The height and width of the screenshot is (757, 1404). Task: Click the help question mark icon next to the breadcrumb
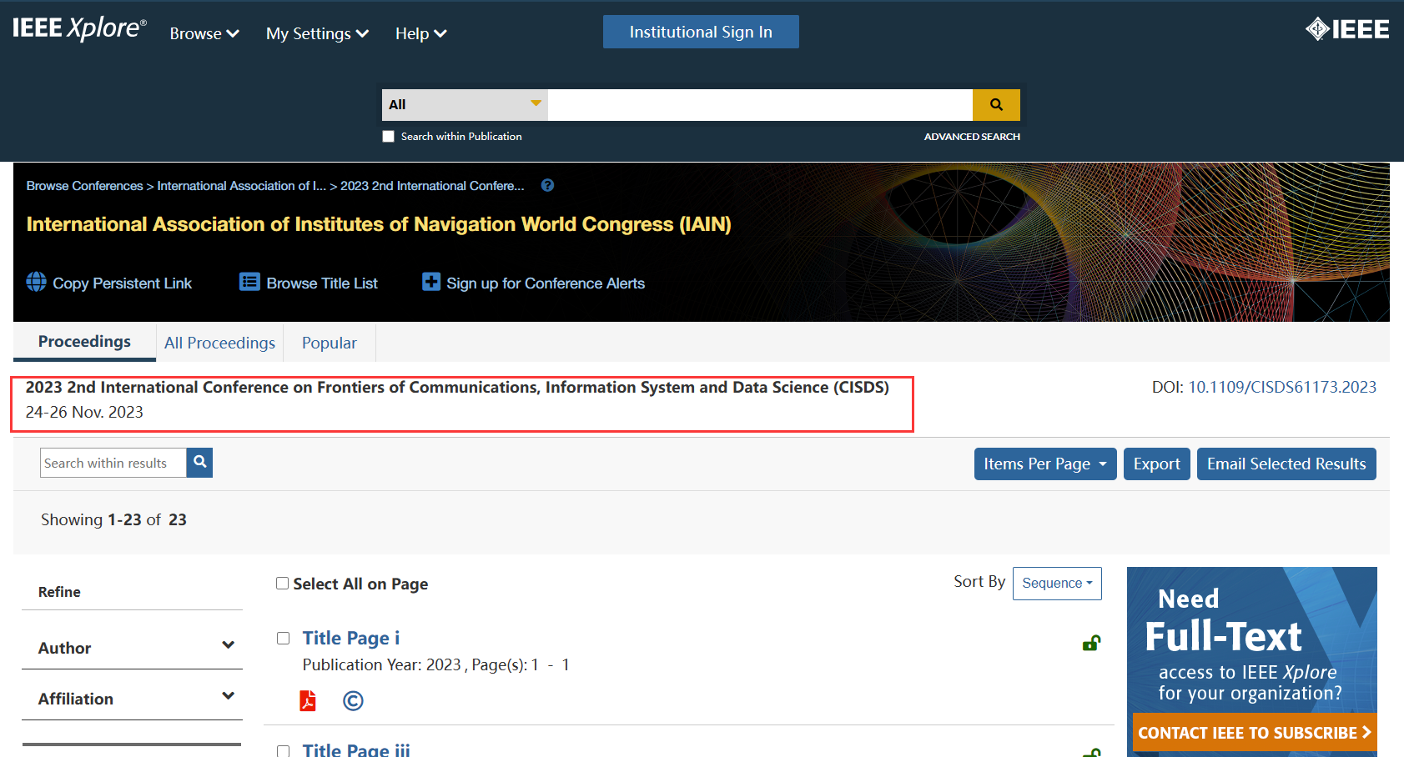(547, 185)
